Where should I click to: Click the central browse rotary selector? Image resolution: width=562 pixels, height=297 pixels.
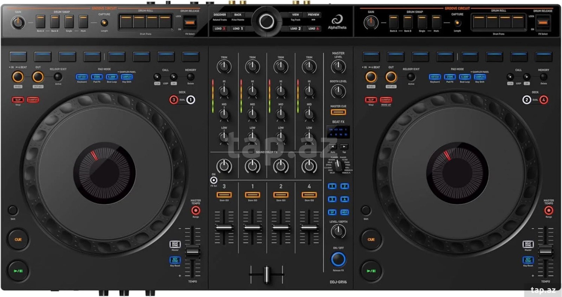267,21
